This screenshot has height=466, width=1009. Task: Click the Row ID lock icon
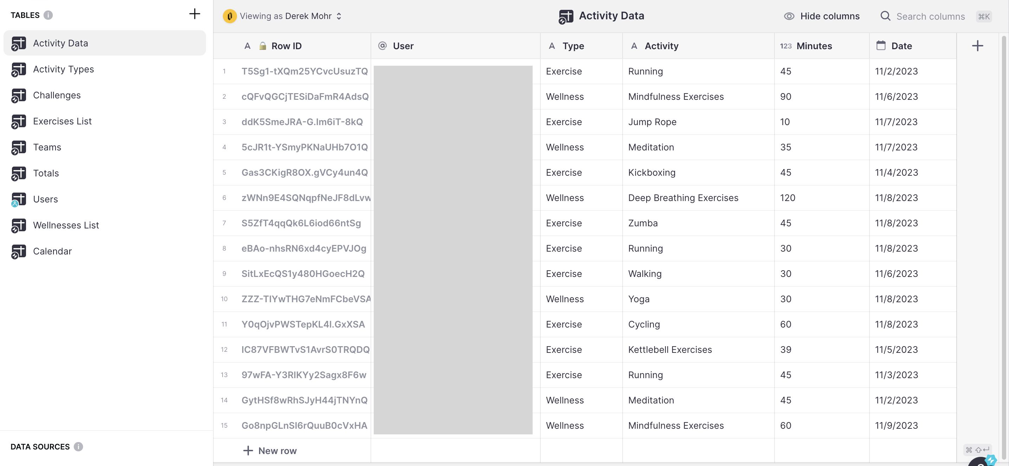pyautogui.click(x=263, y=46)
